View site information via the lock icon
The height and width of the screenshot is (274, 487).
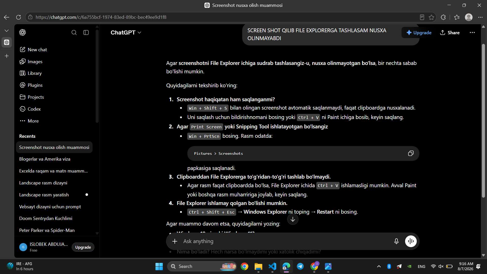(30, 17)
